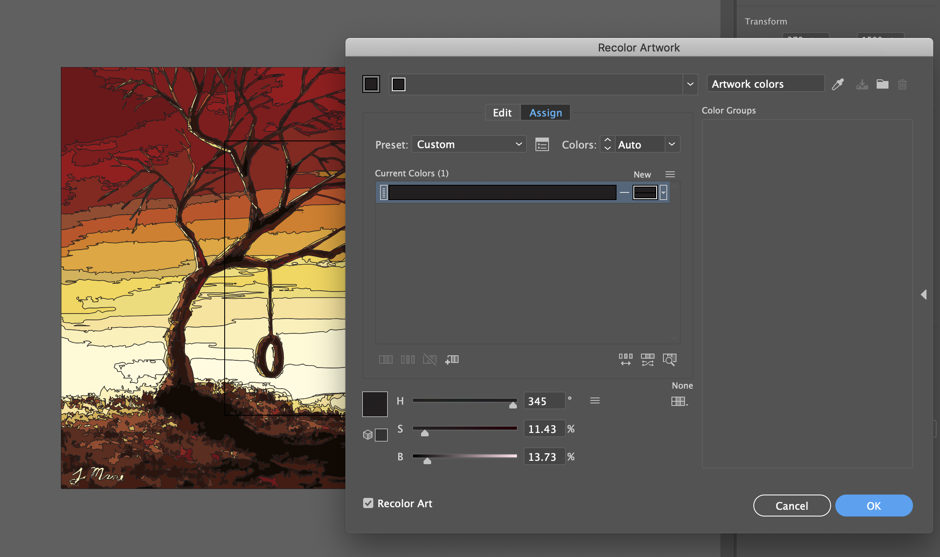Click the randomly change color order icon
This screenshot has width=940, height=557.
pyautogui.click(x=625, y=359)
